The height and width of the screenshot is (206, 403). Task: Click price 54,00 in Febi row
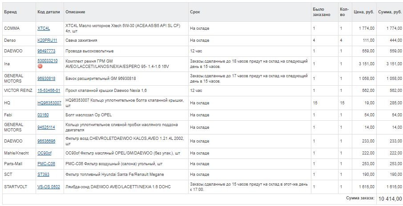(370, 115)
